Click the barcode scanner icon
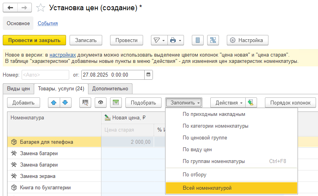Screen dimensions: 318x196 tap(85, 103)
